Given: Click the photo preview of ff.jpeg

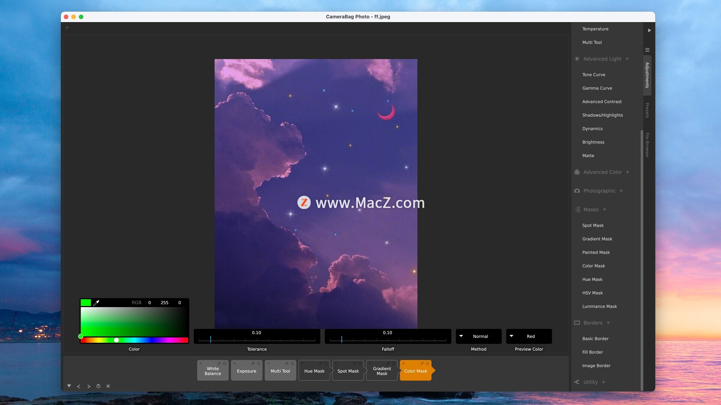Looking at the screenshot, I should click(316, 194).
